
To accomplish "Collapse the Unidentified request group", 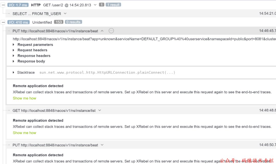I will (3, 22).
